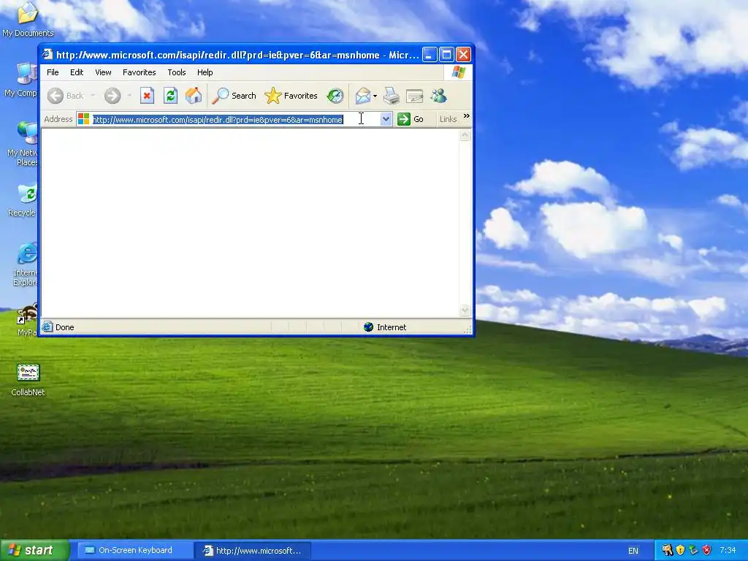
Task: Open the address bar dropdown list
Action: click(x=386, y=119)
